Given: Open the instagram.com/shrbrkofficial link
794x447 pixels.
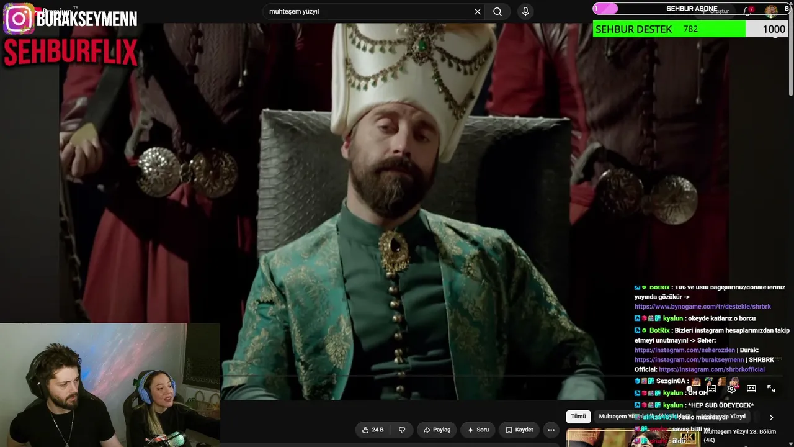Looking at the screenshot, I should click(x=711, y=369).
